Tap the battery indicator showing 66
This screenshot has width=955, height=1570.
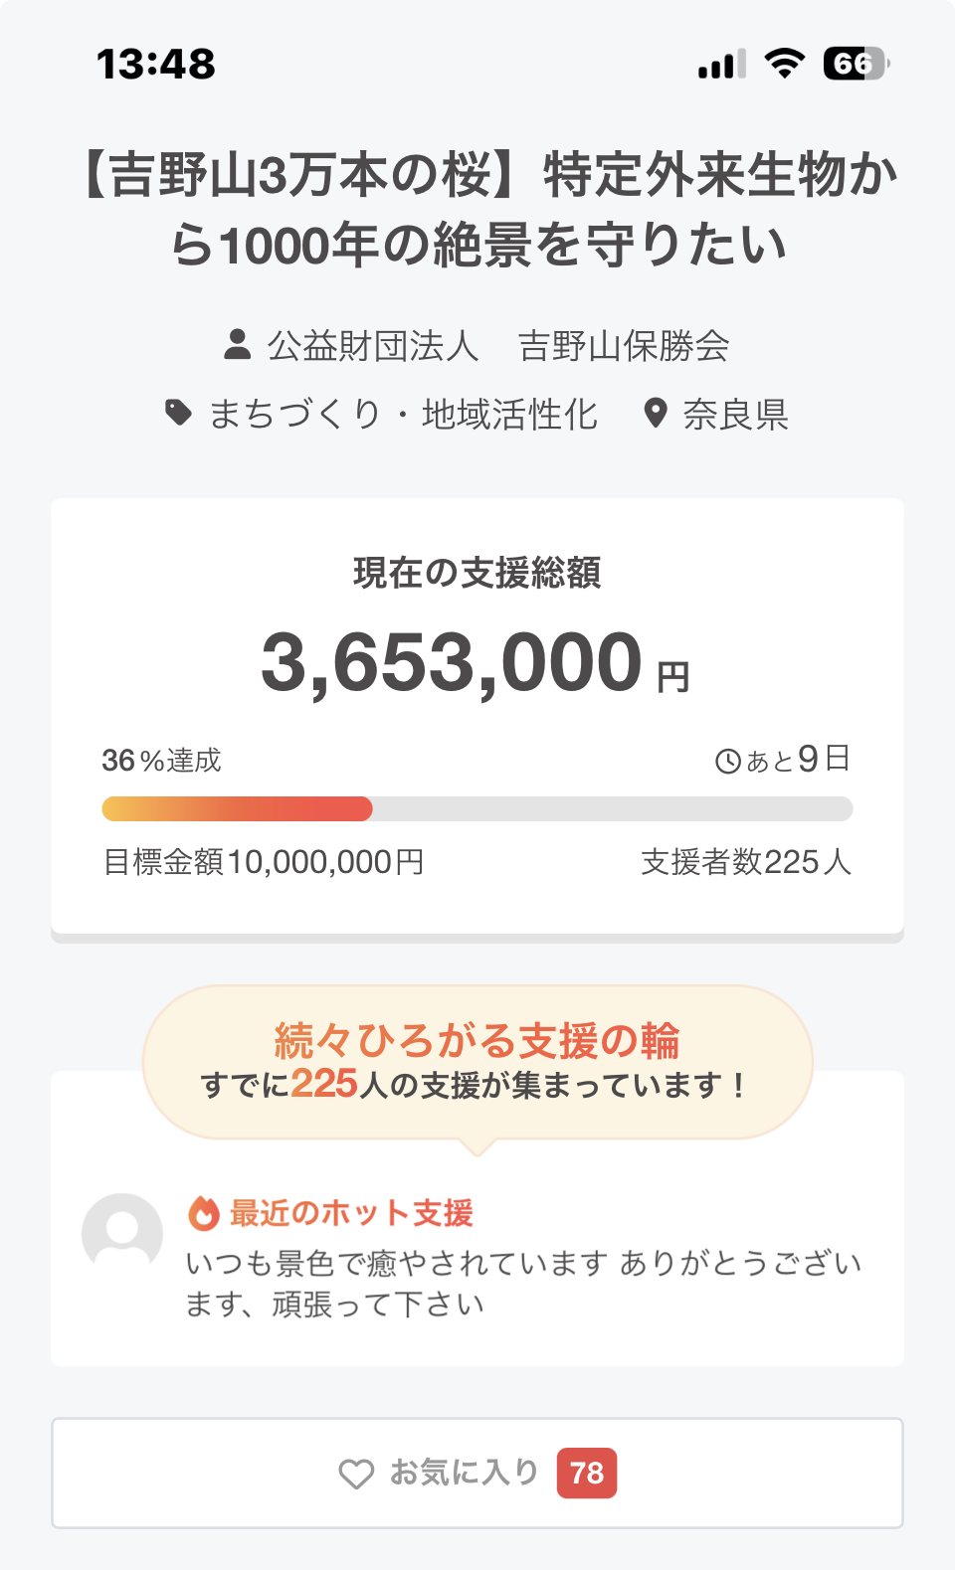click(856, 65)
